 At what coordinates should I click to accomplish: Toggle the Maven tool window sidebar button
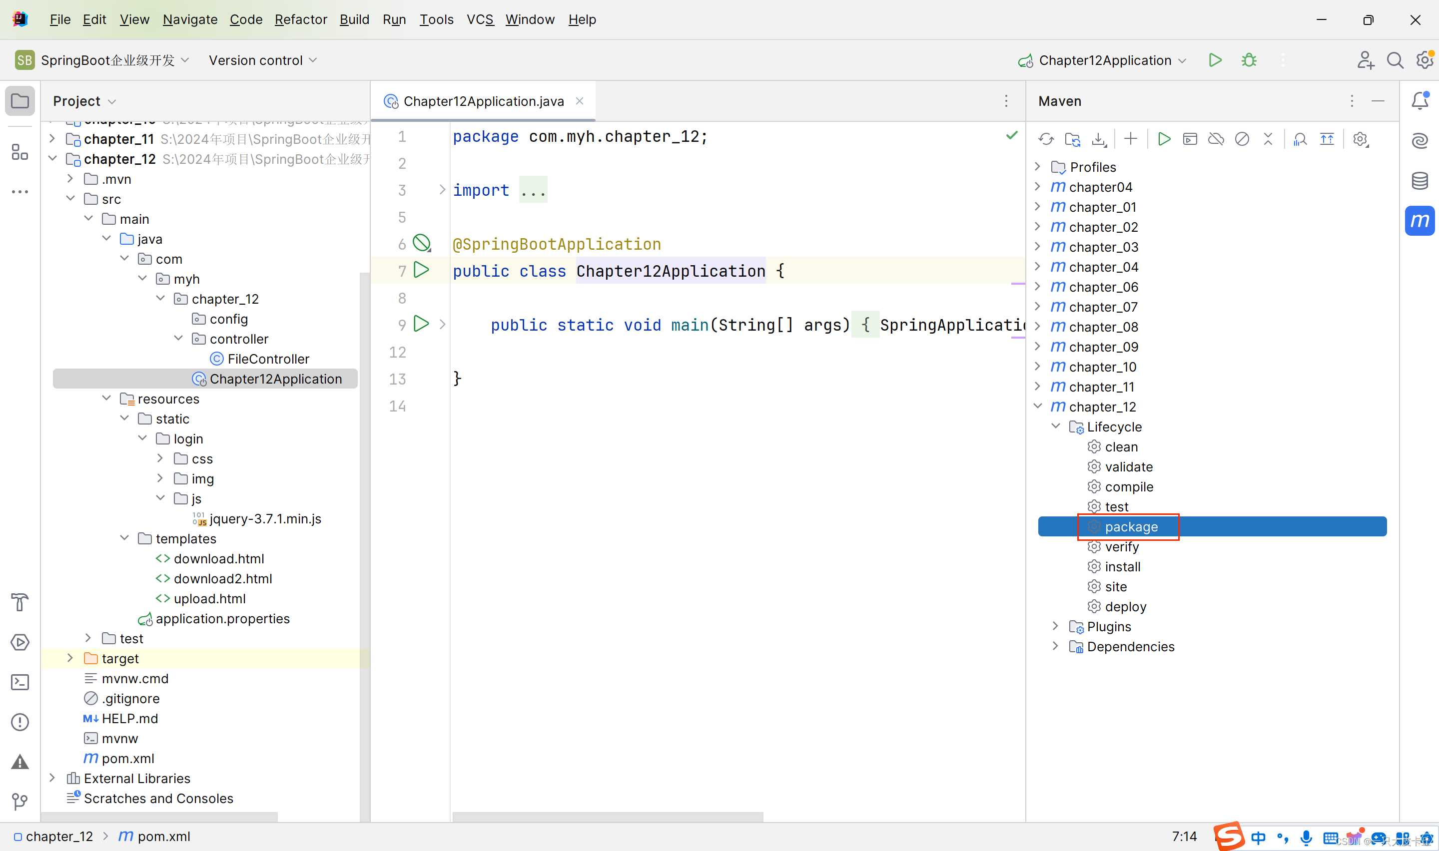point(1420,221)
